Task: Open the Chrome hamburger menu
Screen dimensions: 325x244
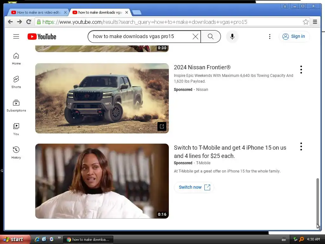Action: coord(315,22)
